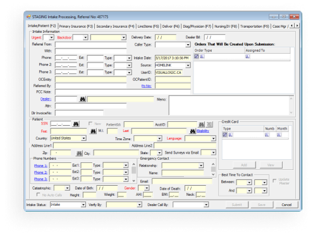Open the Source dropdown showing HOMELINK
Screen dimensions: 313x235
188,66
